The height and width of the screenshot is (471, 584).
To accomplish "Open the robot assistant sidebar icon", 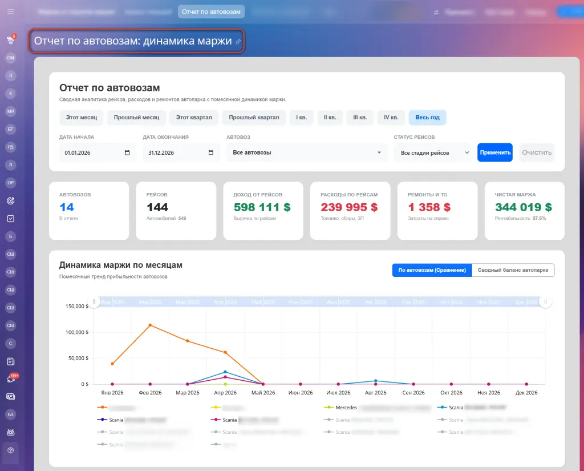I will click(x=10, y=432).
